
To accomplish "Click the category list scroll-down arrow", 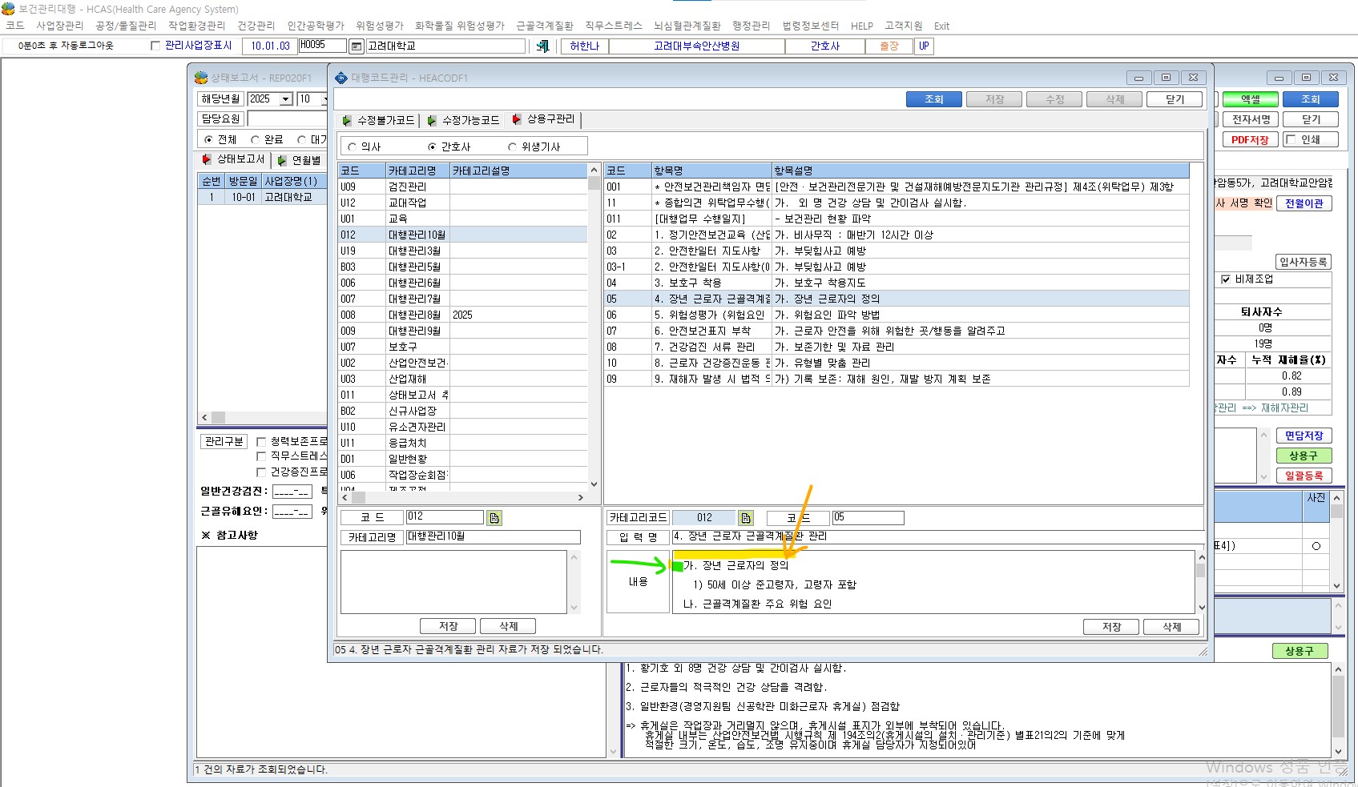I will [x=594, y=484].
